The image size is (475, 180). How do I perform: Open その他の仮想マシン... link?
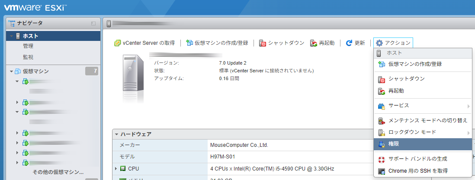pyautogui.click(x=58, y=172)
